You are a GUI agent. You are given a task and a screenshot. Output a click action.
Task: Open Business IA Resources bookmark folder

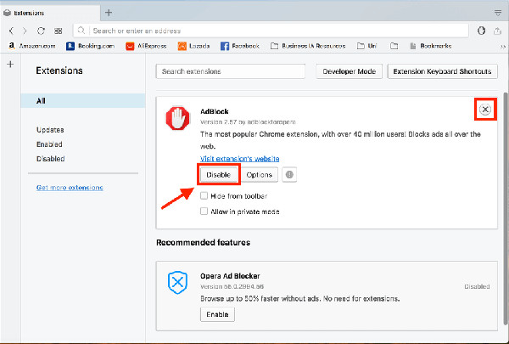pos(308,46)
